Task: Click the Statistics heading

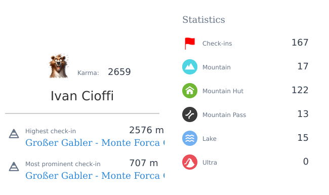Action: [203, 20]
